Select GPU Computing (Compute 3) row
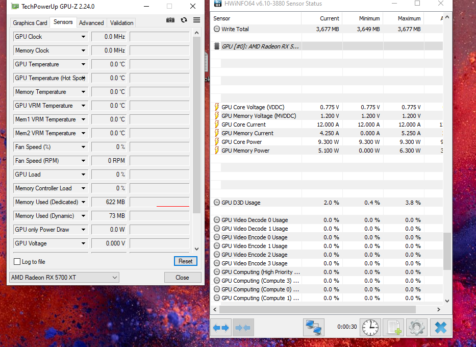This screenshot has width=476, height=347. pos(327,281)
